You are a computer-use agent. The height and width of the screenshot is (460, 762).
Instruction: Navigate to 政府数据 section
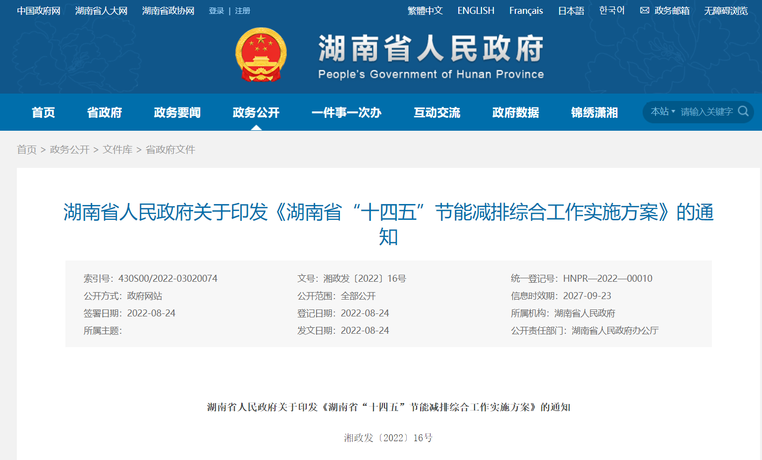pos(515,112)
